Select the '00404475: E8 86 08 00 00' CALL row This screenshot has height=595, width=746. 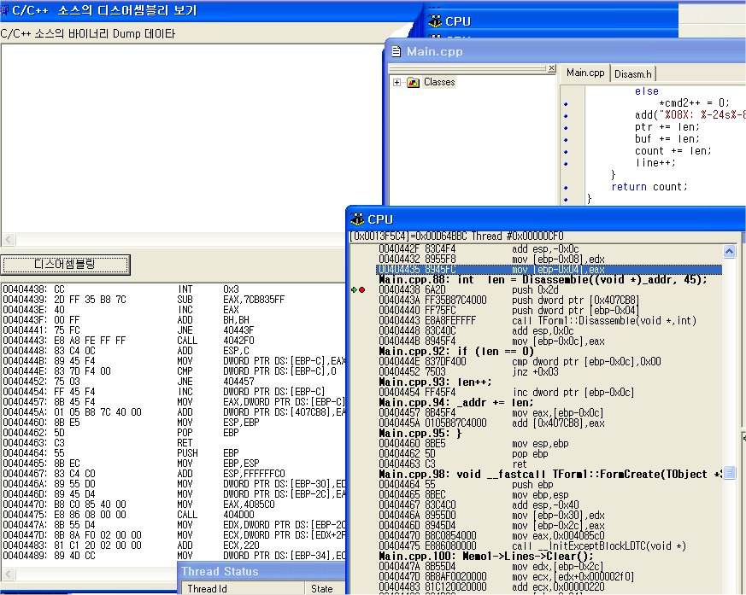128,515
